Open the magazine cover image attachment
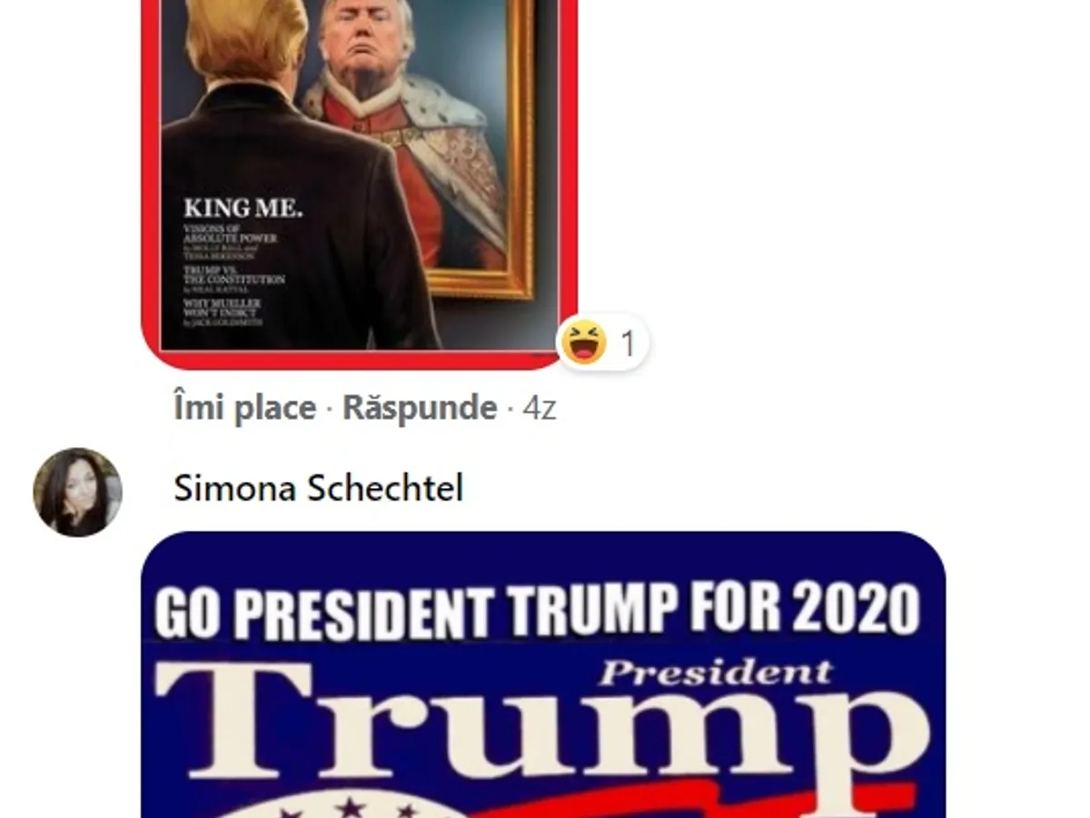 360,183
